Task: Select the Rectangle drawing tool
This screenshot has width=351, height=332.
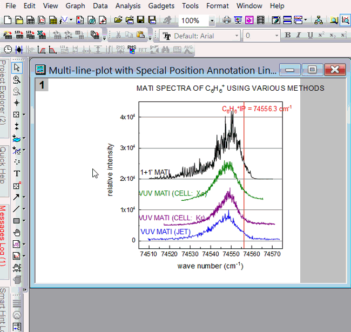Action: tap(17, 220)
